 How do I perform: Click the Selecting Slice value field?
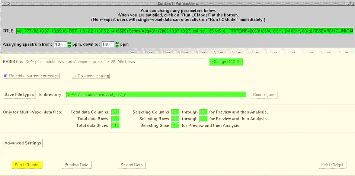coord(175,125)
